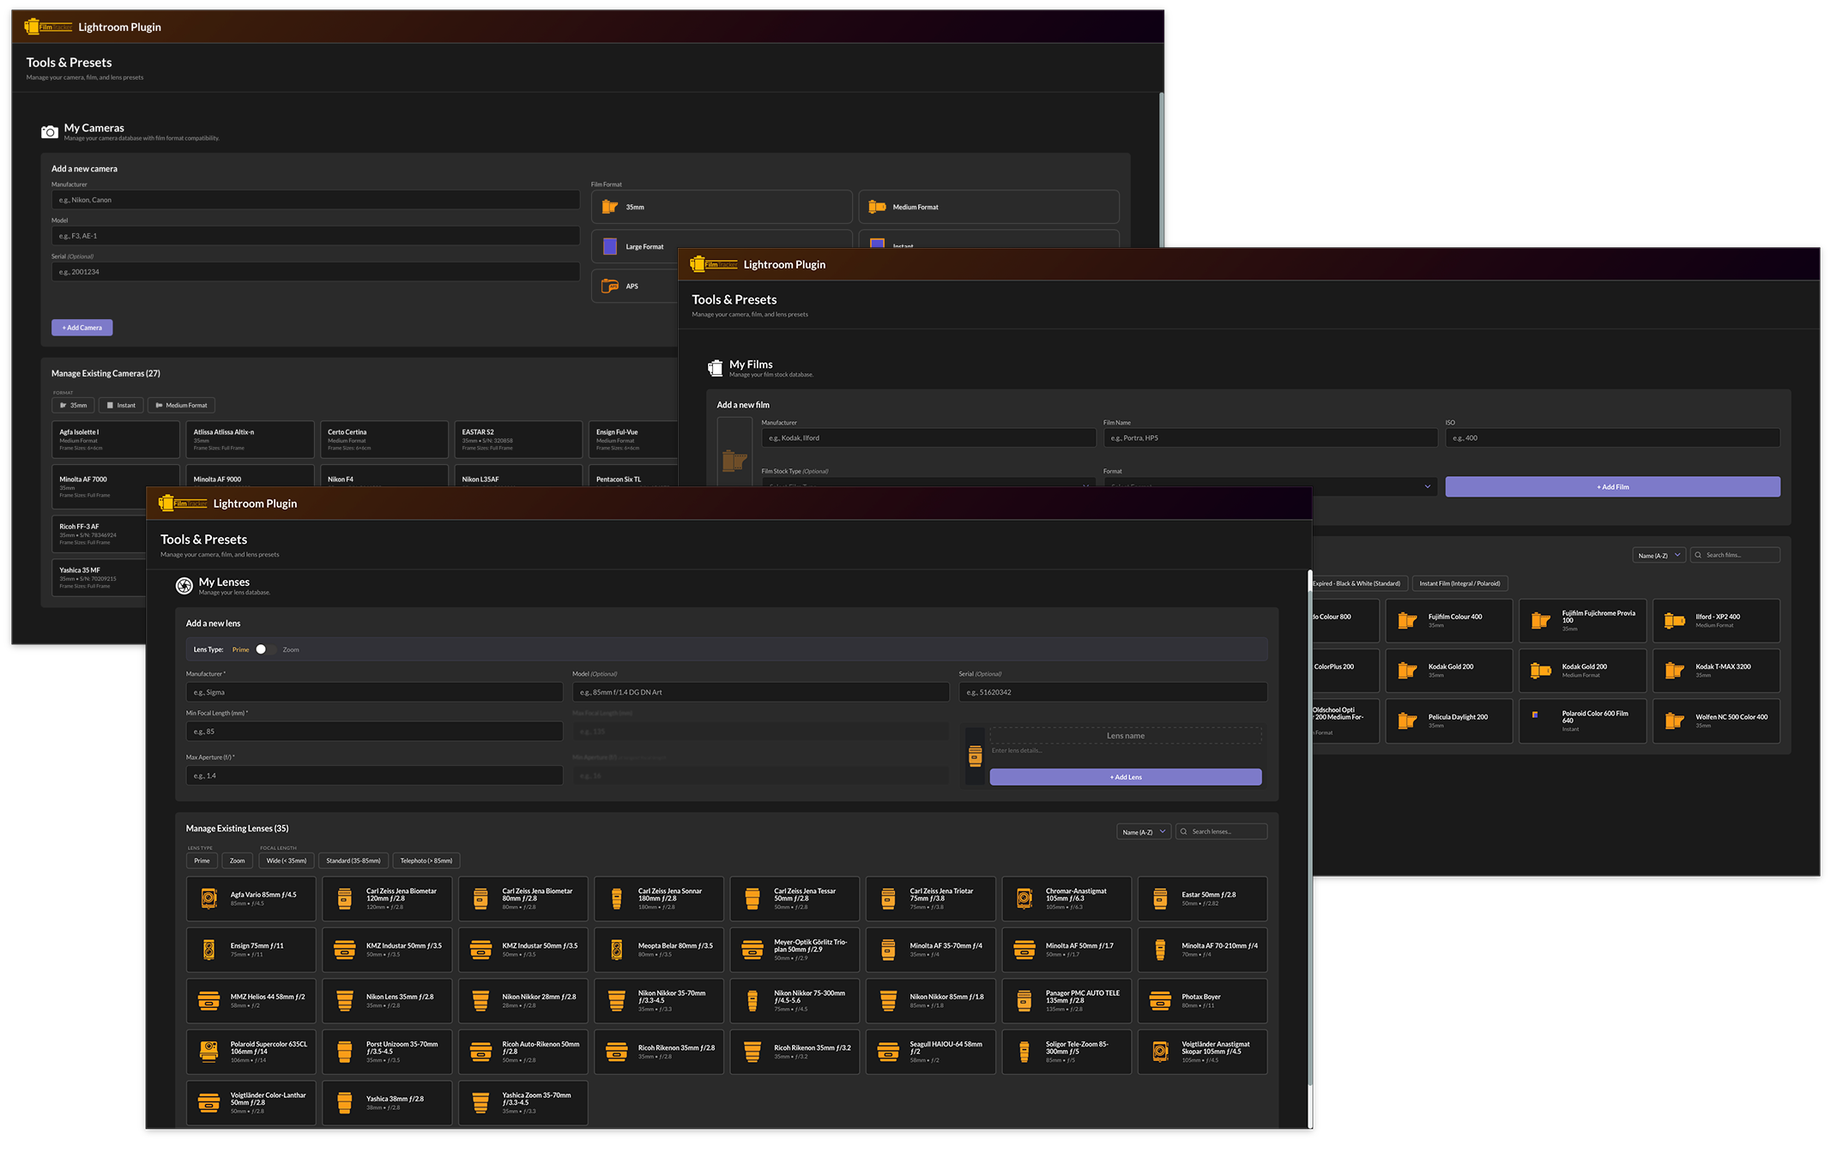1843x1152 pixels.
Task: Activate the Prime lens type filter chip
Action: point(202,860)
